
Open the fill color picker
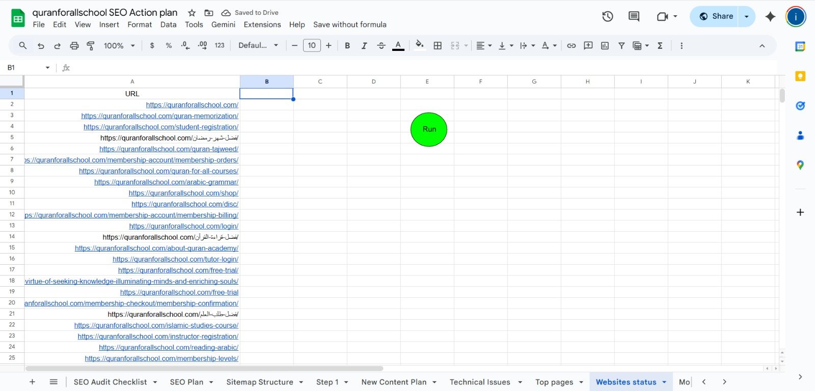(419, 45)
